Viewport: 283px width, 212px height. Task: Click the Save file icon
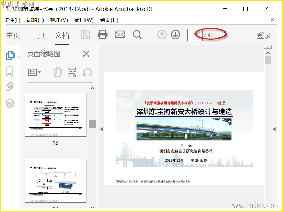point(86,35)
